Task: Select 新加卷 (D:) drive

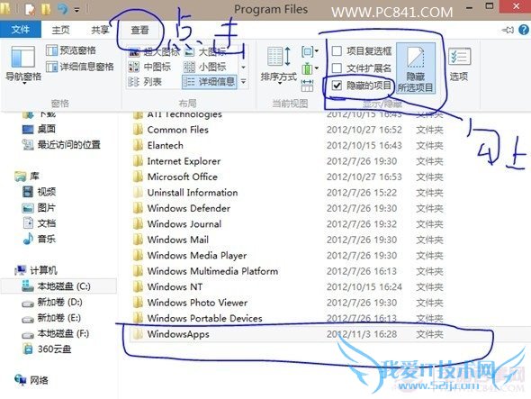Action: (x=52, y=302)
